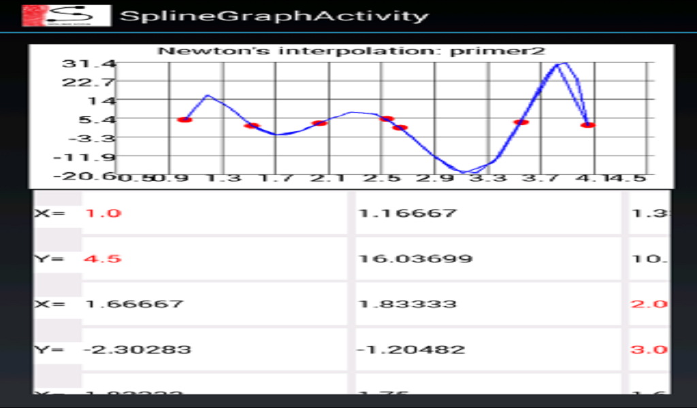Viewport: 697px width, 408px height.
Task: Click the x-axis label 1.7
Action: click(x=276, y=178)
